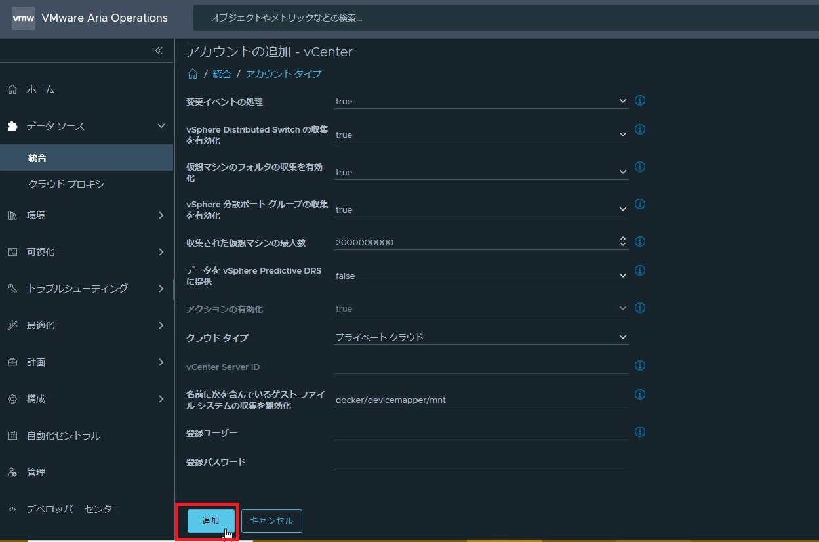Show info for vSphere Distributed Switch の収集
The image size is (819, 542).
[x=641, y=129]
